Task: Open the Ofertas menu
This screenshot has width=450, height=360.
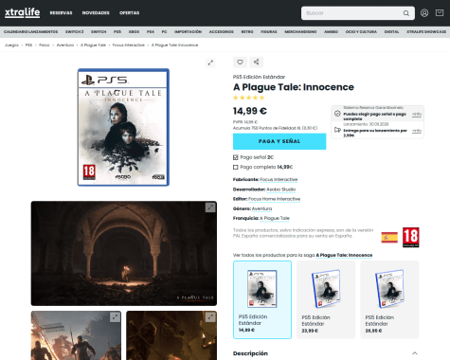Action: coord(129,13)
